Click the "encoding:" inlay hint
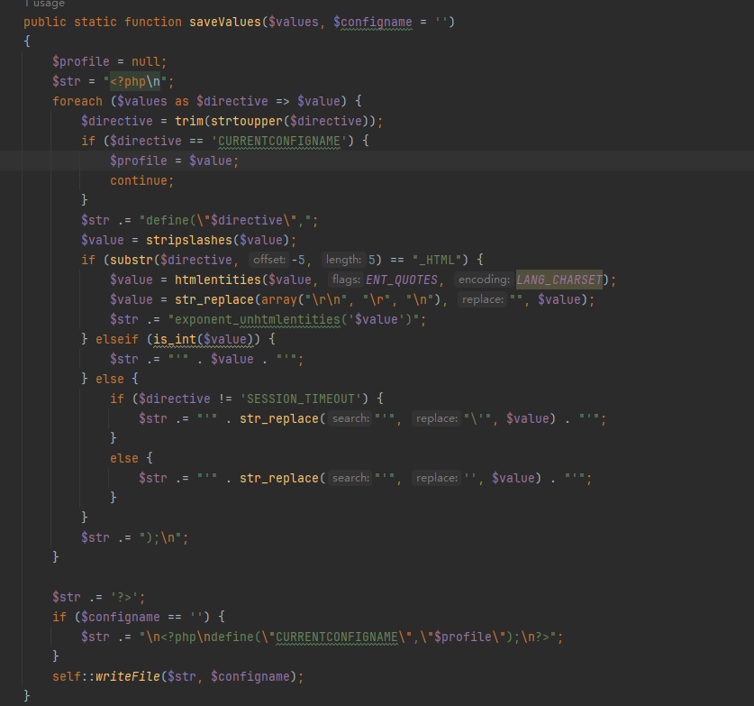This screenshot has width=754, height=706. [483, 280]
